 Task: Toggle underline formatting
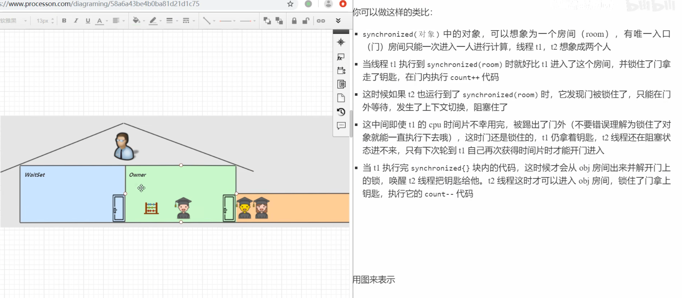coord(87,21)
